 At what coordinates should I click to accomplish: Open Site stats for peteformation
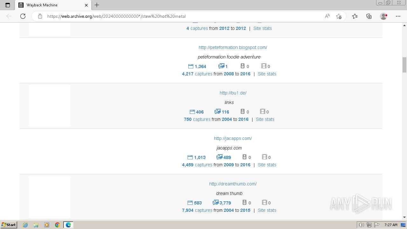click(267, 74)
